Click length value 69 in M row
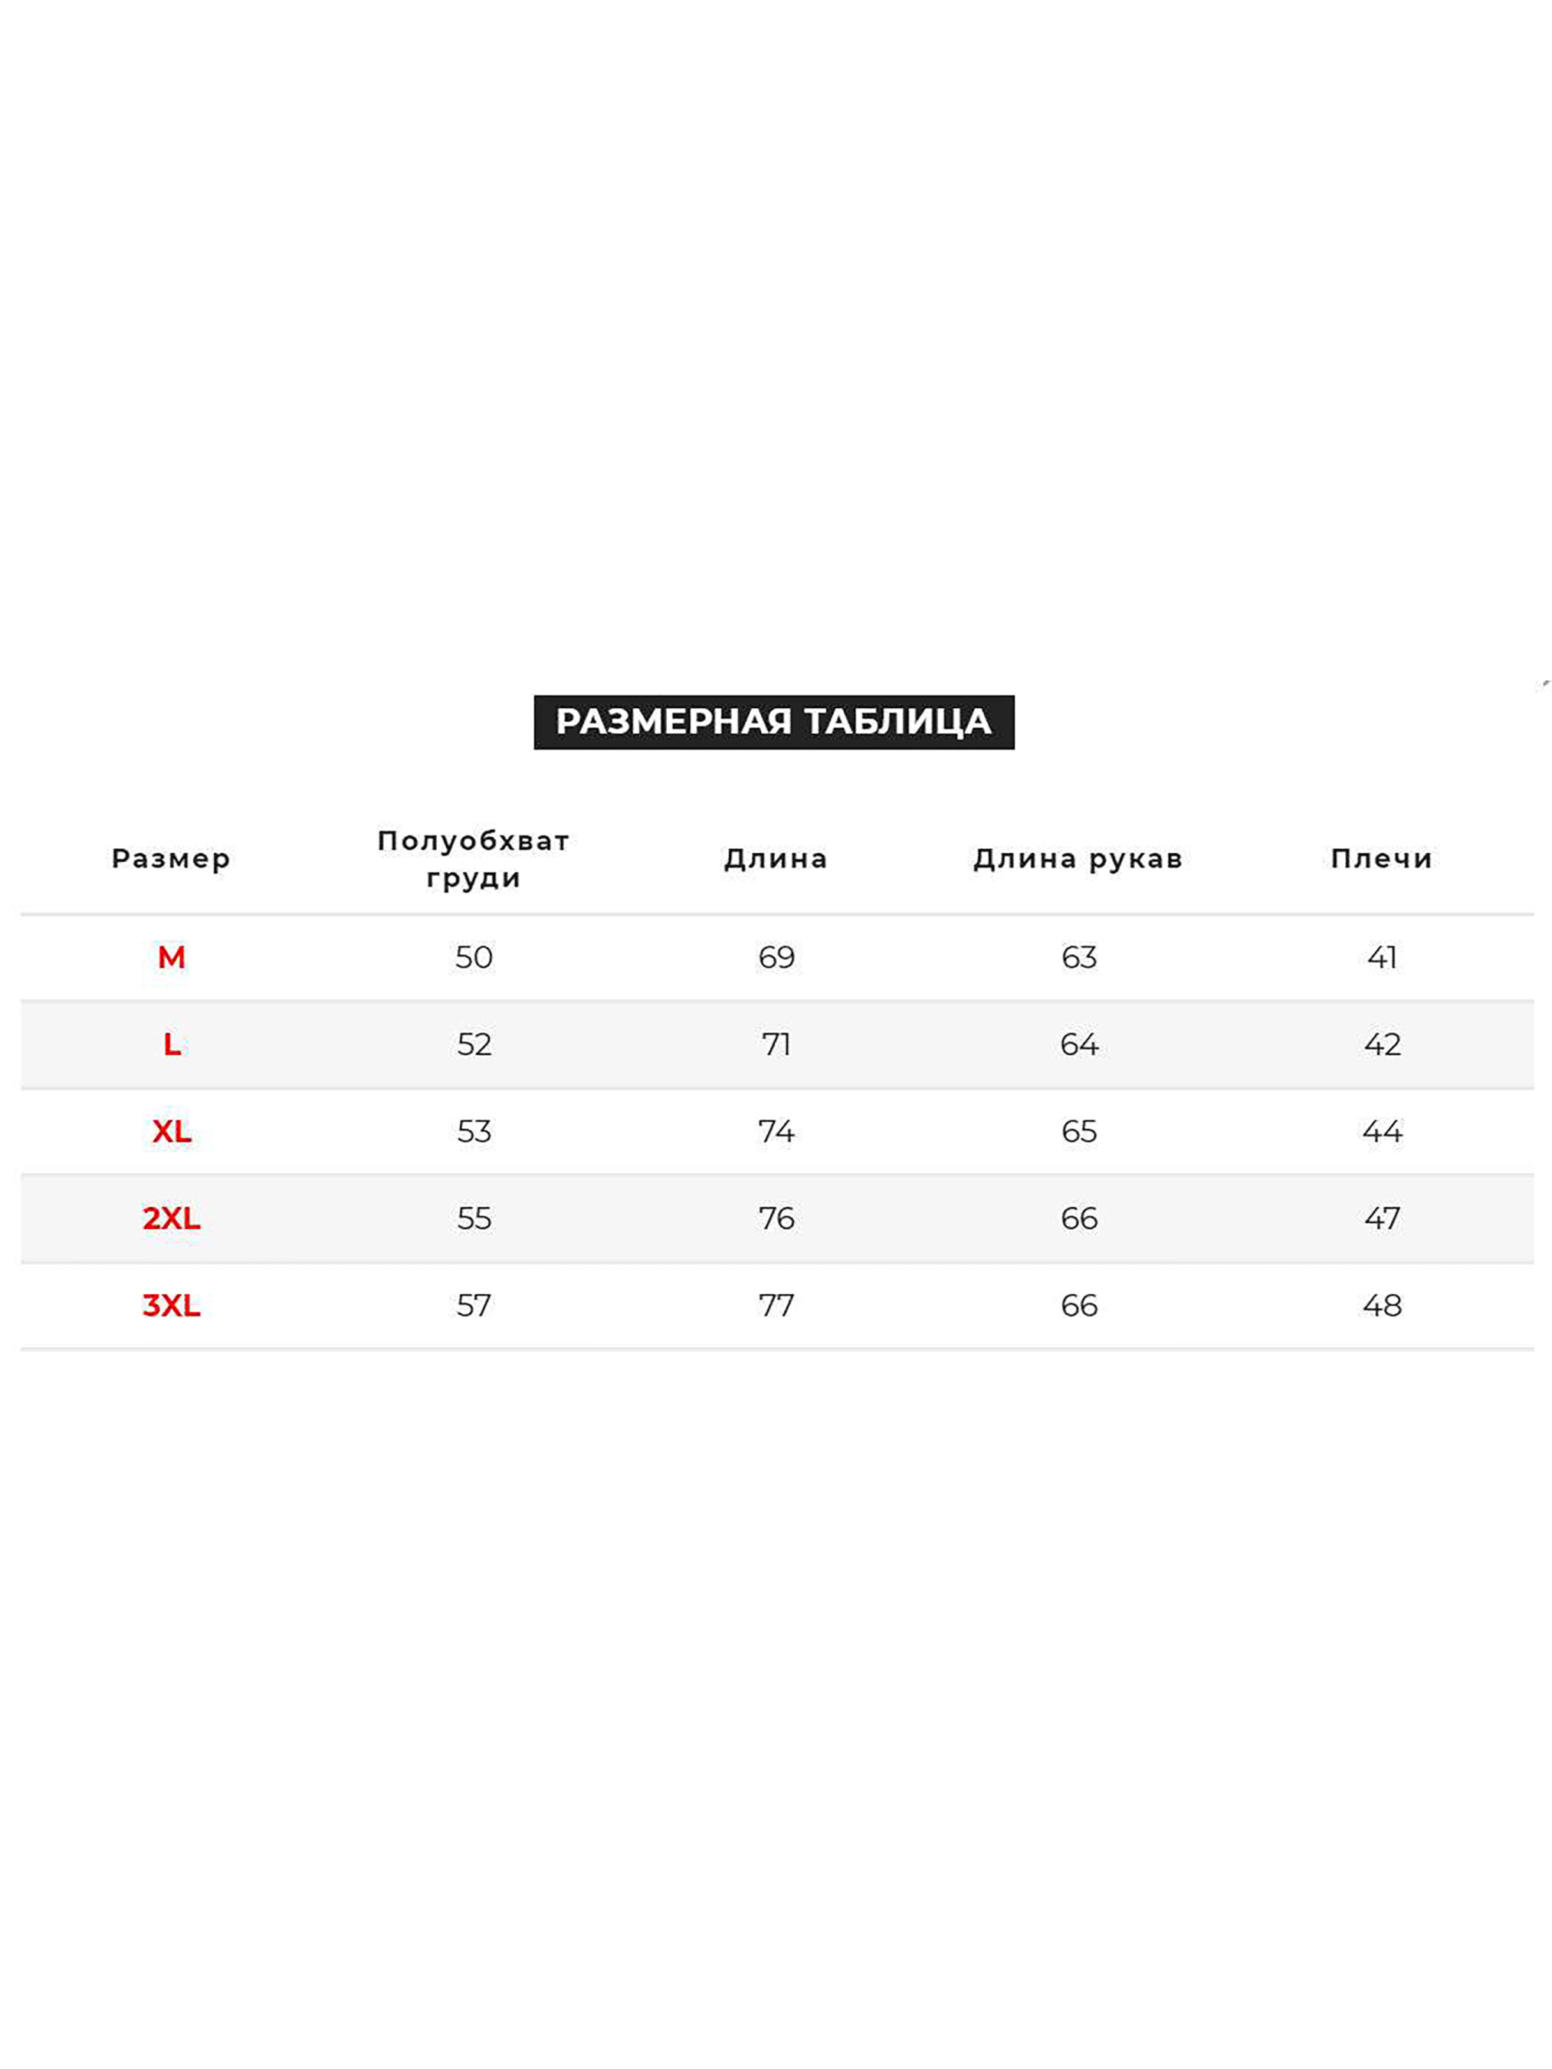The image size is (1552, 2069). 776,957
